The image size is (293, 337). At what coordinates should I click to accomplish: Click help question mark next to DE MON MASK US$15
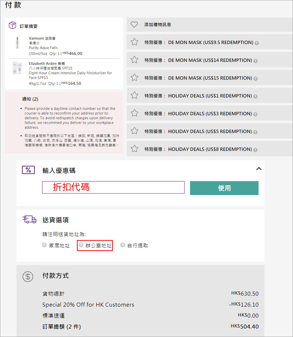click(x=256, y=79)
